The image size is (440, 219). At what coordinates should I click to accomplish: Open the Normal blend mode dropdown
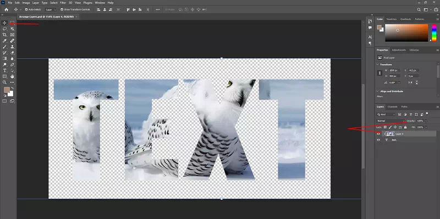(391, 121)
